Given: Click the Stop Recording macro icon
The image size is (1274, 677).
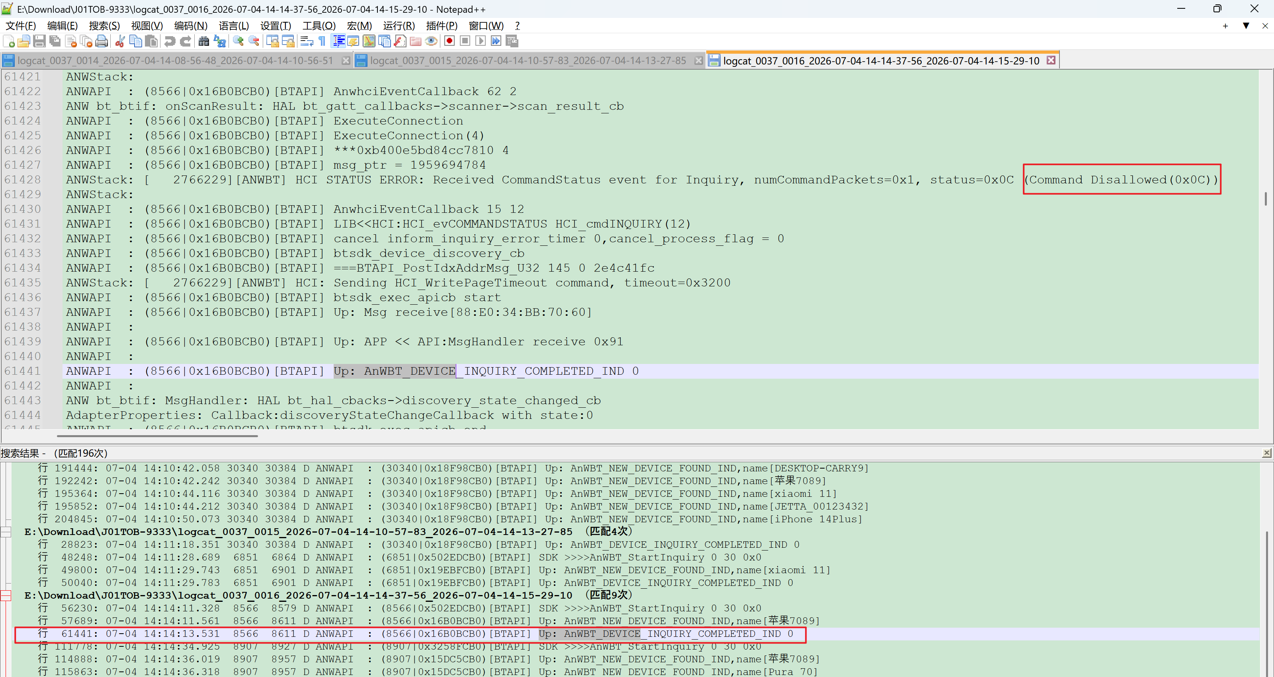Looking at the screenshot, I should [465, 41].
